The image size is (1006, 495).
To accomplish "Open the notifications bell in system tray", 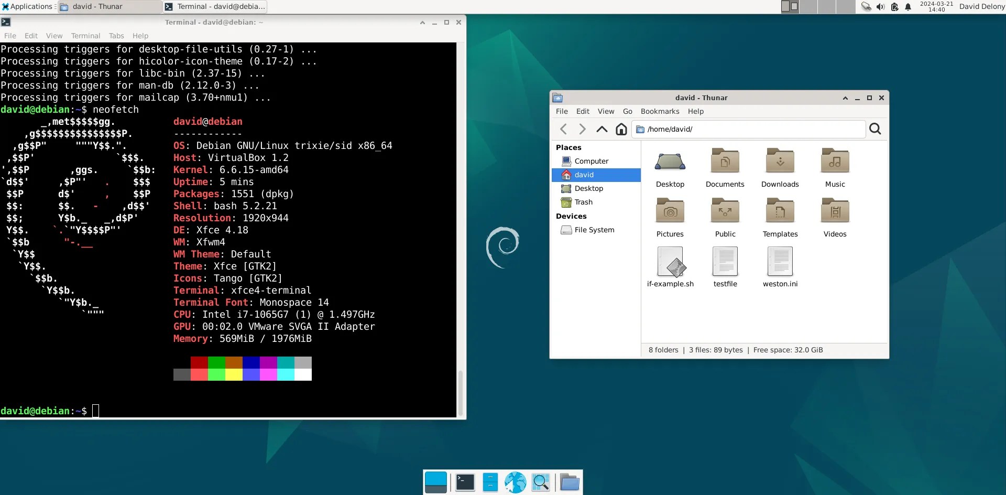I will click(x=908, y=7).
